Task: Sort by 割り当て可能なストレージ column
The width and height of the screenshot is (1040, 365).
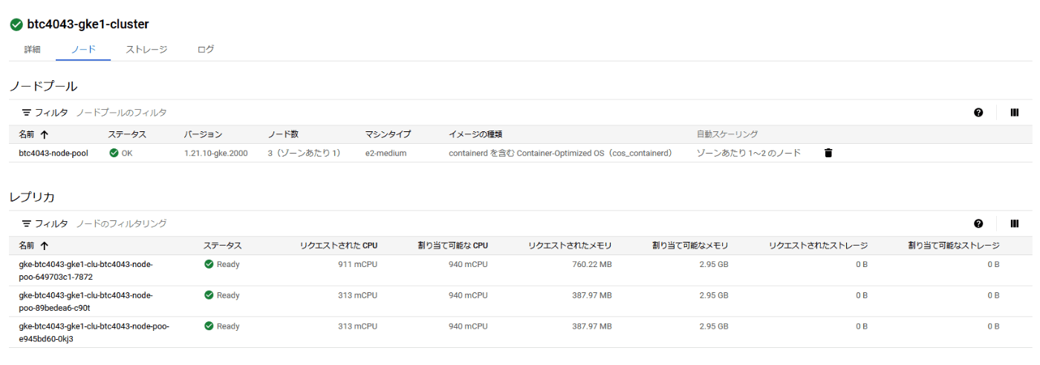Action: pos(954,246)
